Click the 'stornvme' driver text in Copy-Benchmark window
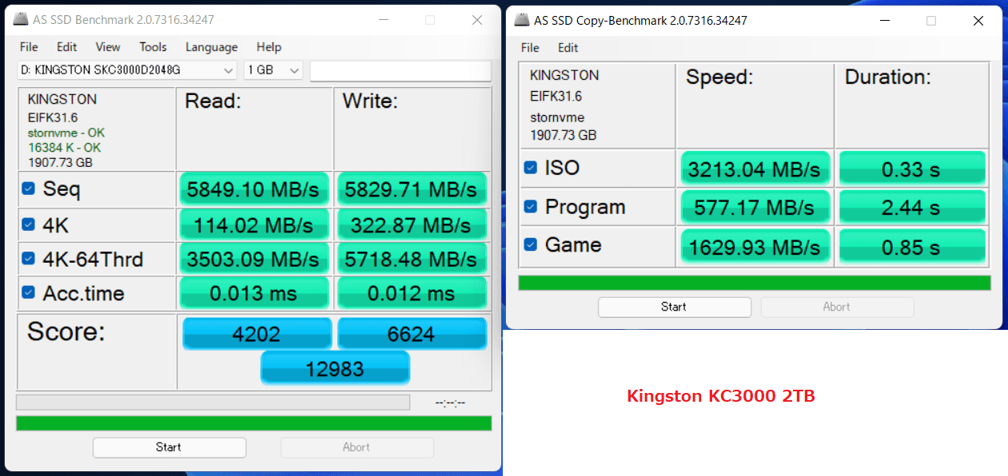 (557, 117)
